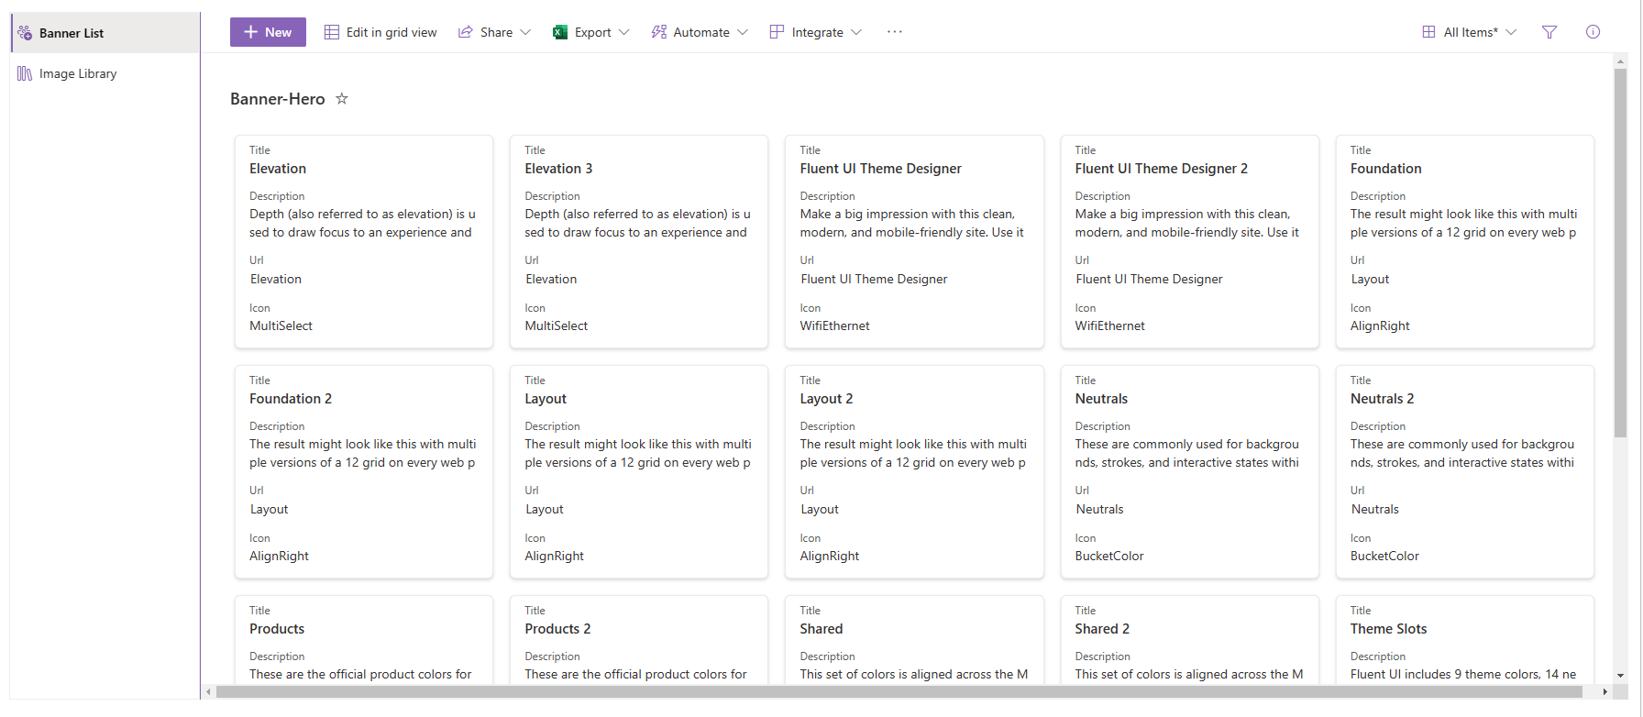Click BucketColor value in Neutrals 2 card

(x=1384, y=556)
